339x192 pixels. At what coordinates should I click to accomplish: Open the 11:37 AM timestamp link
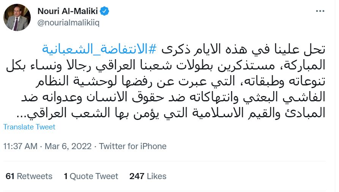pos(20,146)
